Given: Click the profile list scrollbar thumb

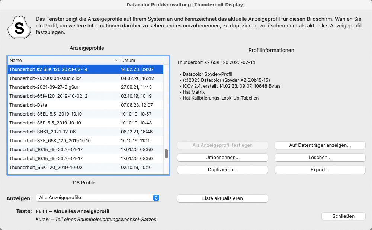Looking at the screenshot, I should point(166,154).
